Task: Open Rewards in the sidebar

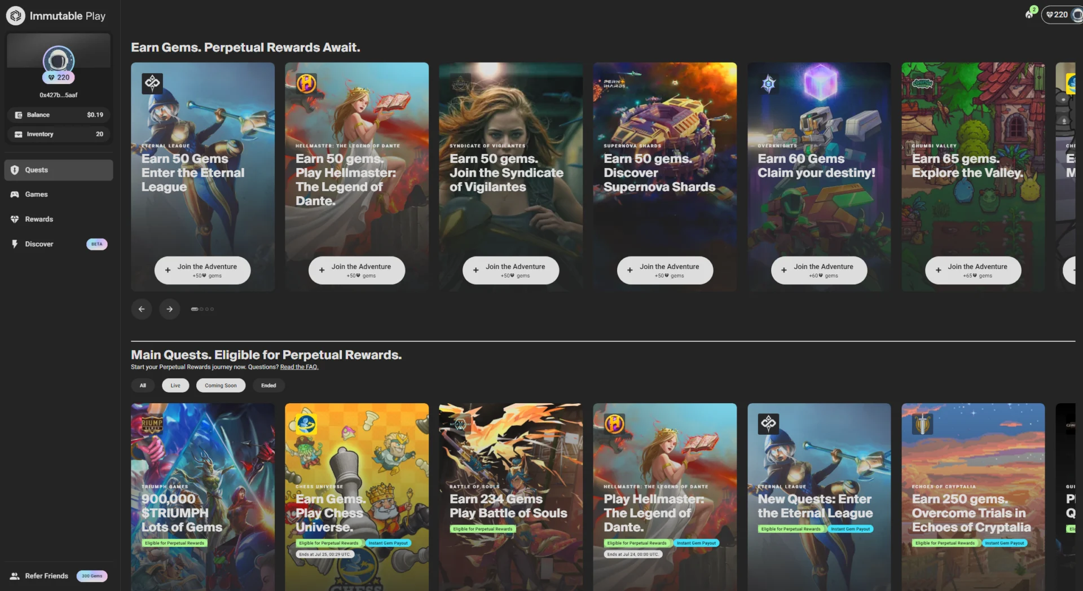Action: [x=59, y=219]
